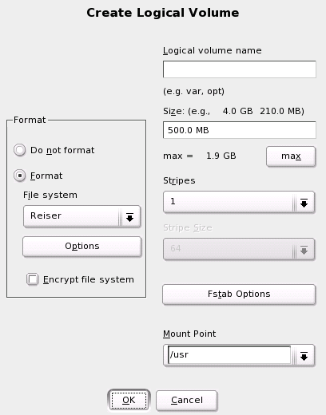Click the 'Stripes' label
The height and width of the screenshot is (415, 326).
click(x=179, y=180)
